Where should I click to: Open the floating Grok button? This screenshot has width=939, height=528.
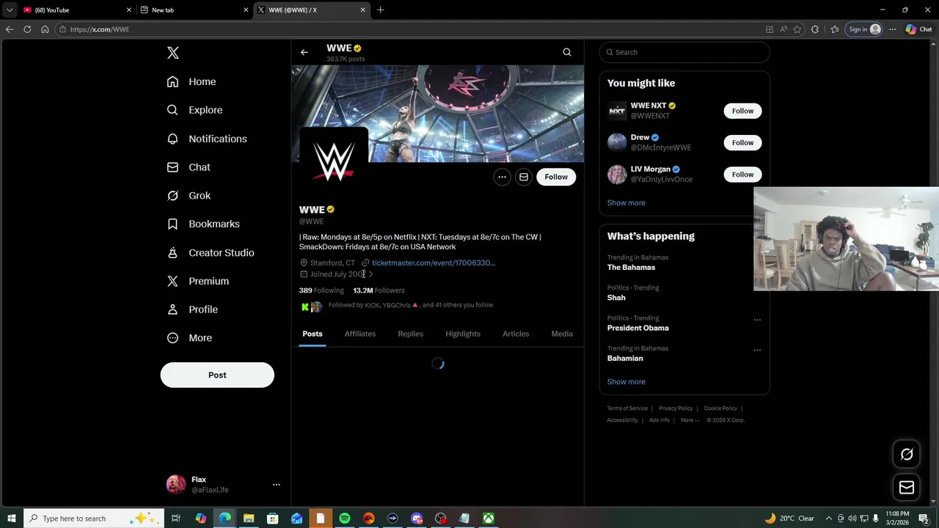tap(907, 455)
